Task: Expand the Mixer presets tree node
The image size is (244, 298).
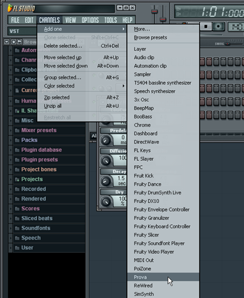Action: click(11, 130)
